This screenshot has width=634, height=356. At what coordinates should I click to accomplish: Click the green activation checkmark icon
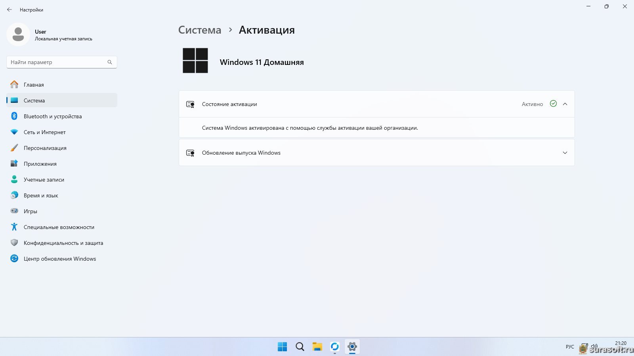click(553, 104)
